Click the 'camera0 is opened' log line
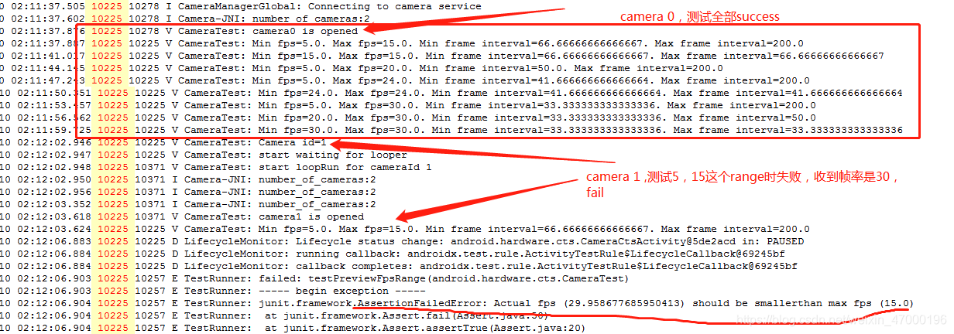954x334 pixels. pos(179,32)
